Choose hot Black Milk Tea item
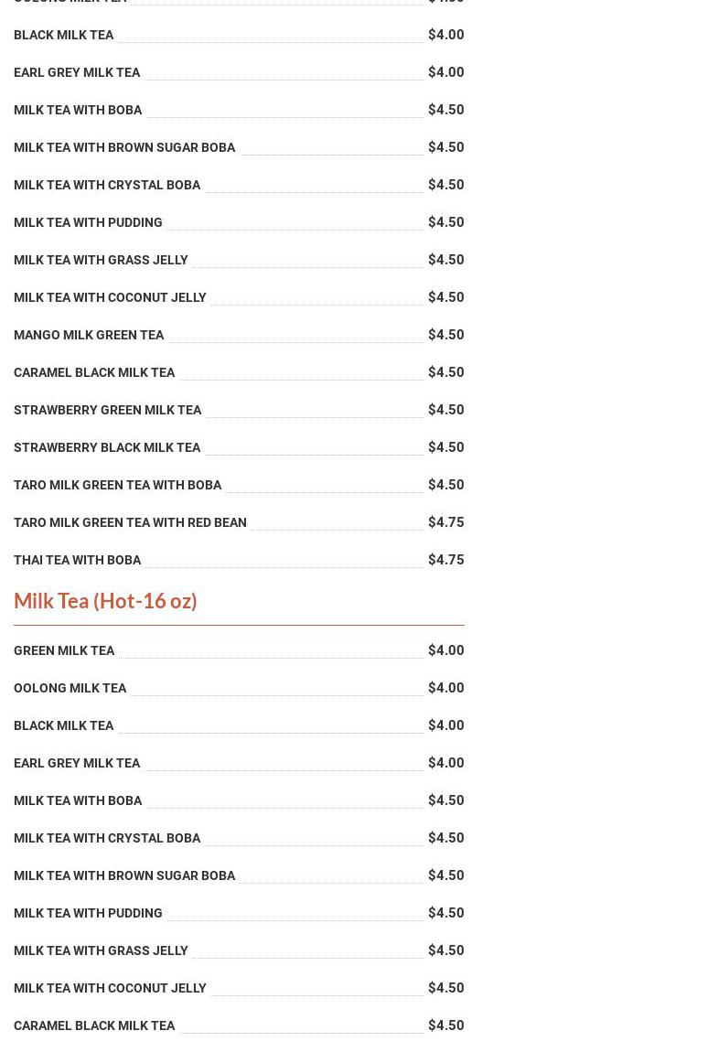The image size is (718, 1052). 64,725
